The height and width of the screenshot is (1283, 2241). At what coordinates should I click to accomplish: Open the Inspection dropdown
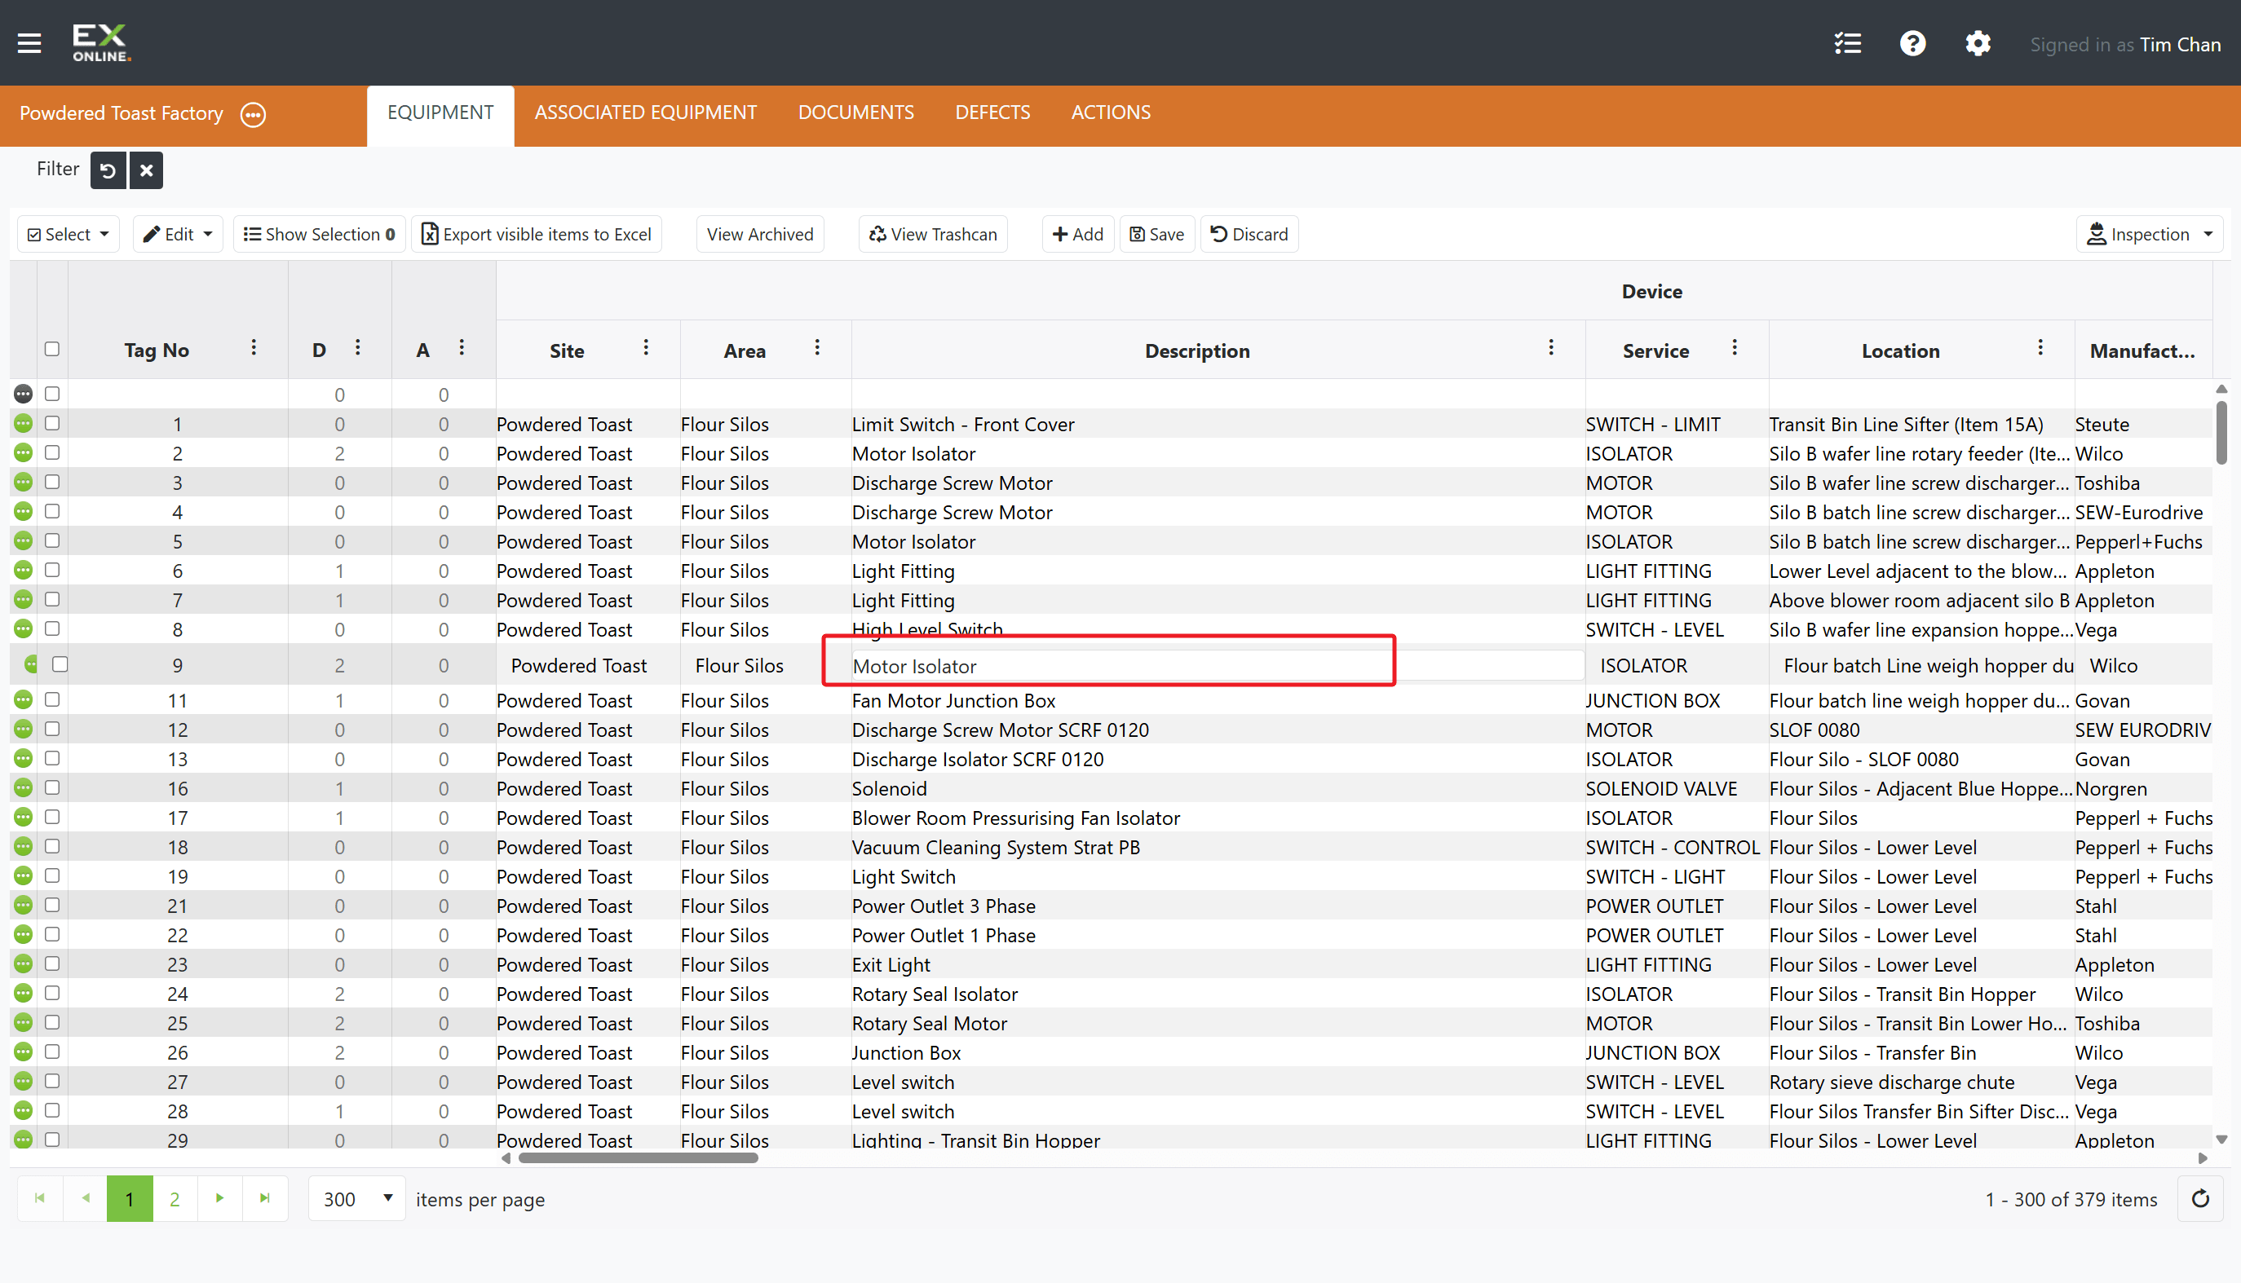(2150, 235)
